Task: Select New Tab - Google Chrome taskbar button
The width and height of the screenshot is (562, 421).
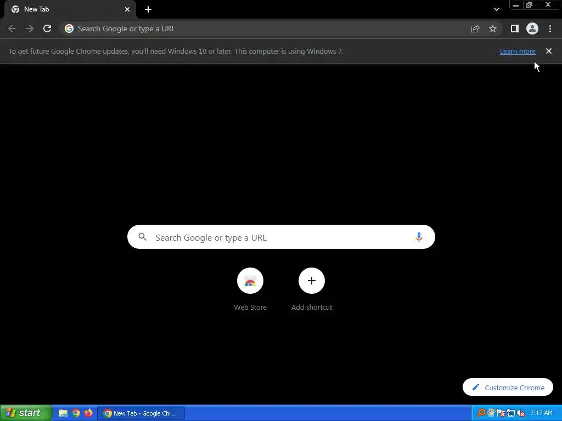Action: click(x=141, y=413)
